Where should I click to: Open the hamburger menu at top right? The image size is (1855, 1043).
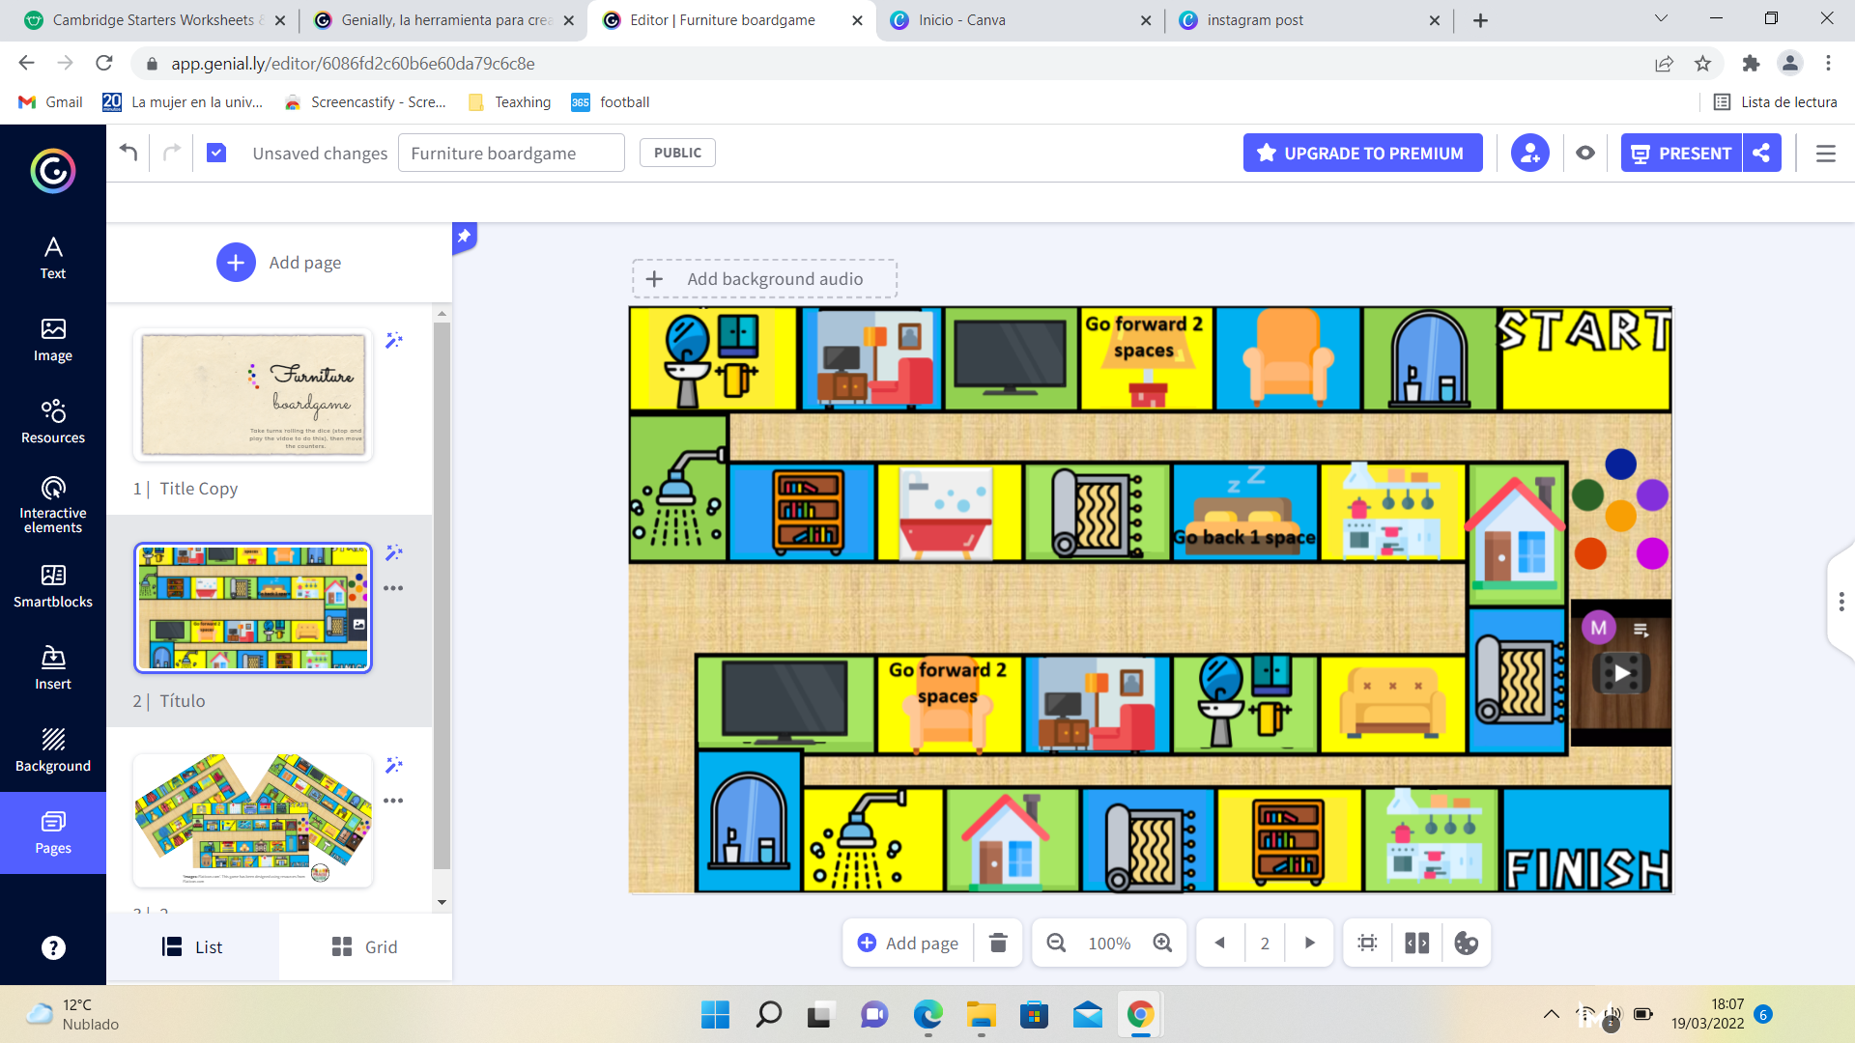click(x=1825, y=153)
